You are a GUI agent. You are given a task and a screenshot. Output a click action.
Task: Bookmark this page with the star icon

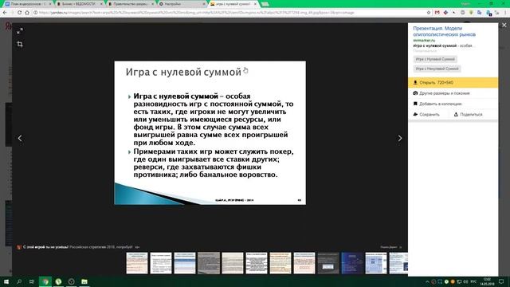coord(429,13)
